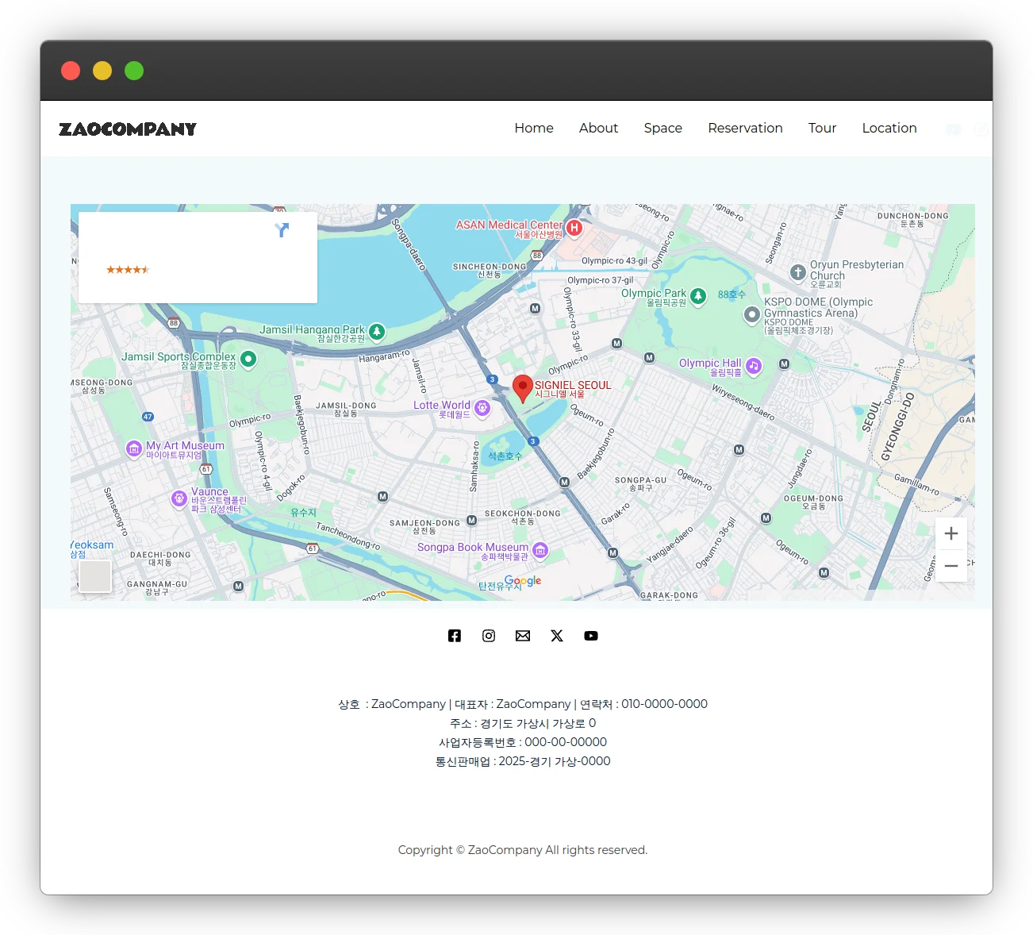
Task: Zoom out on the map with minus button
Action: [951, 566]
